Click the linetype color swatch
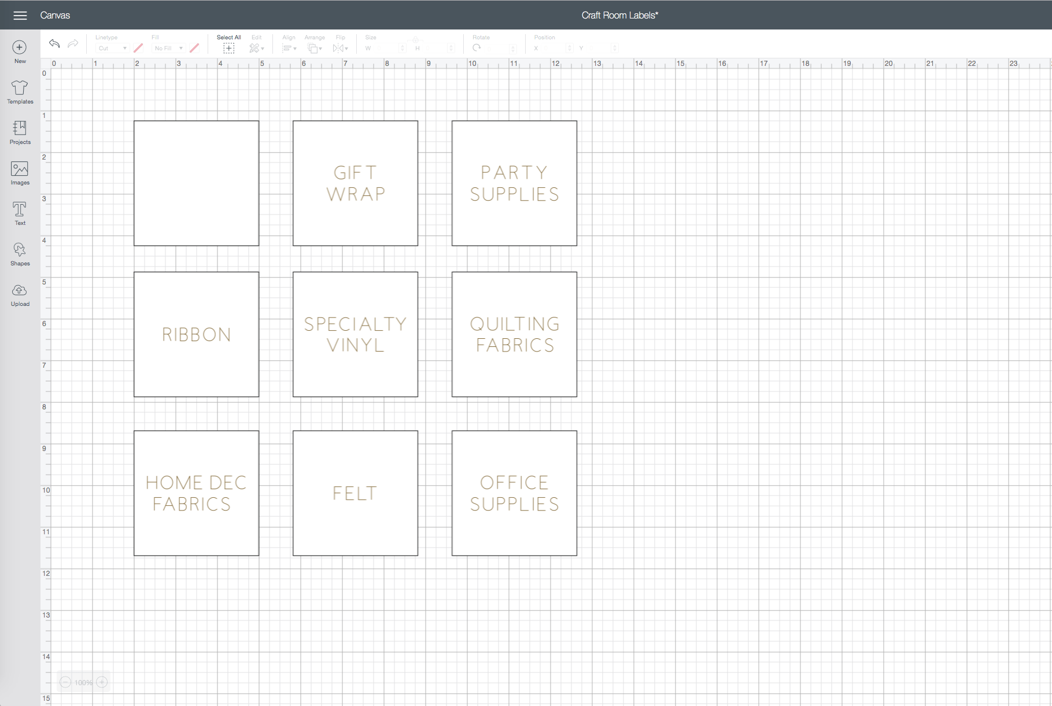This screenshot has width=1052, height=706. coord(138,48)
